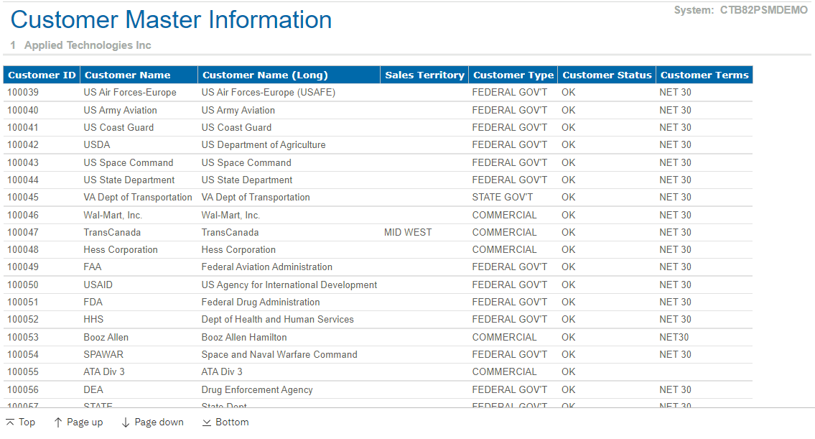Click the Customer Name (Long) header
The image size is (815, 439).
(265, 75)
